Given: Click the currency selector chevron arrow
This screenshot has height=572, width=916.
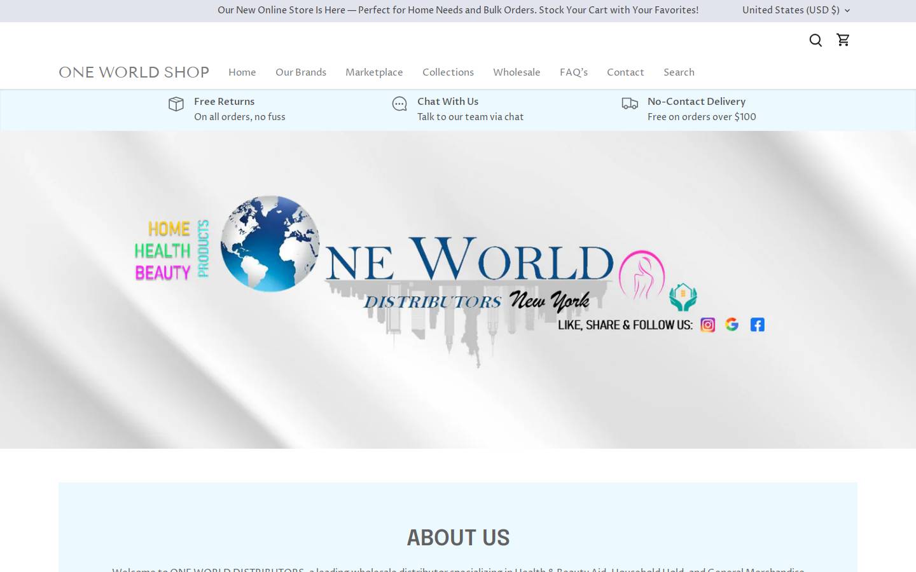Looking at the screenshot, I should (x=847, y=11).
